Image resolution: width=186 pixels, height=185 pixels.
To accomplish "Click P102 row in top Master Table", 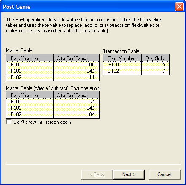I will [x=53, y=77].
